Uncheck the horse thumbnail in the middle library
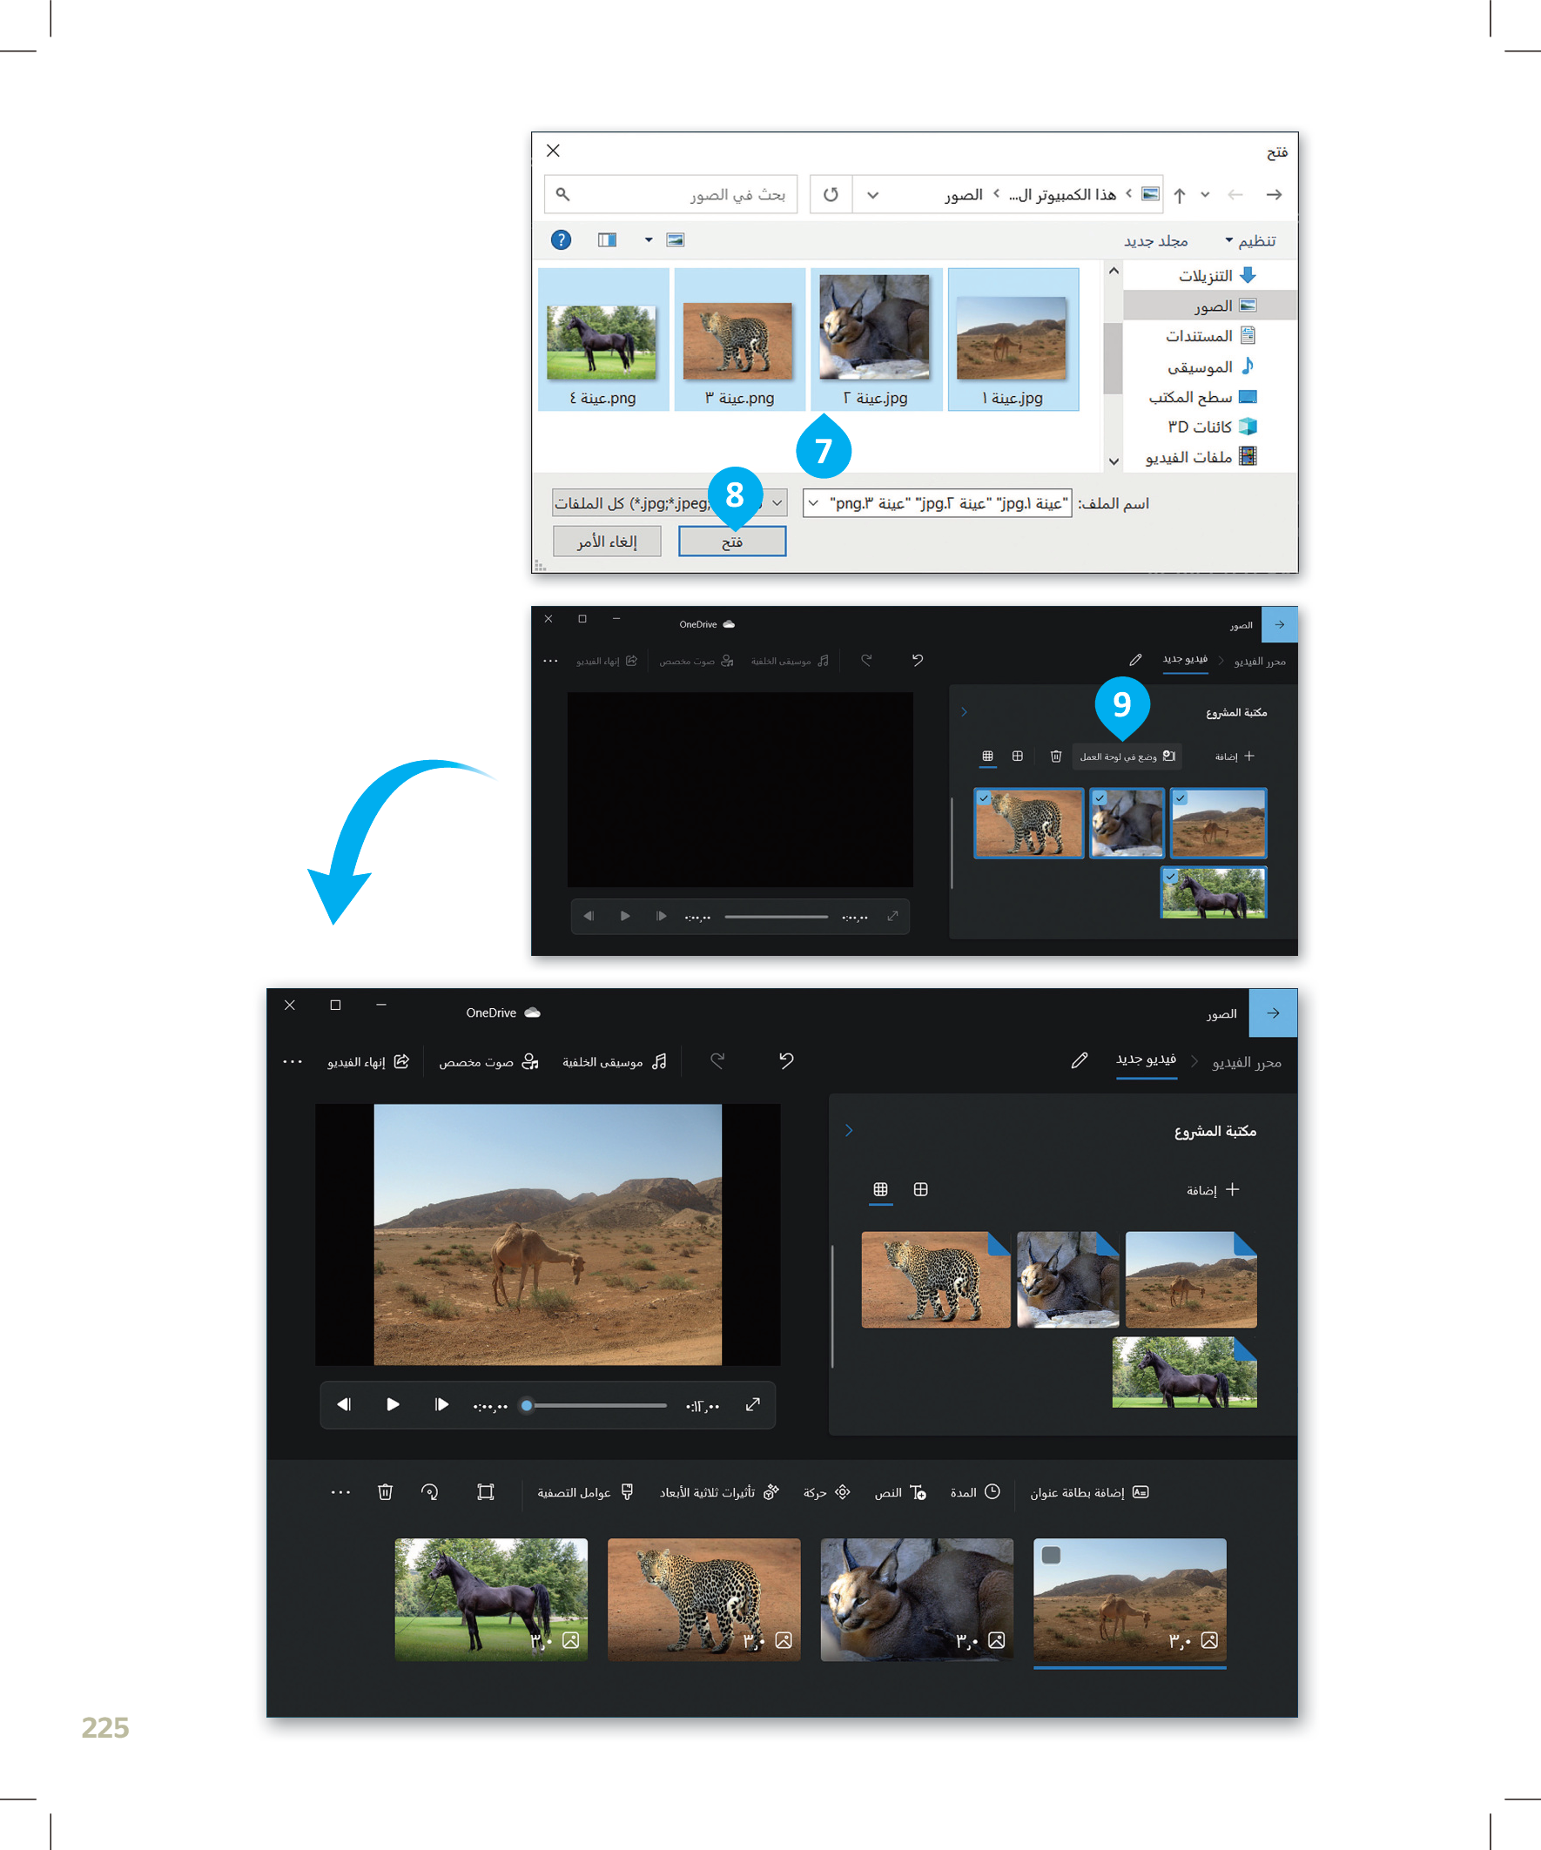 point(1171,877)
